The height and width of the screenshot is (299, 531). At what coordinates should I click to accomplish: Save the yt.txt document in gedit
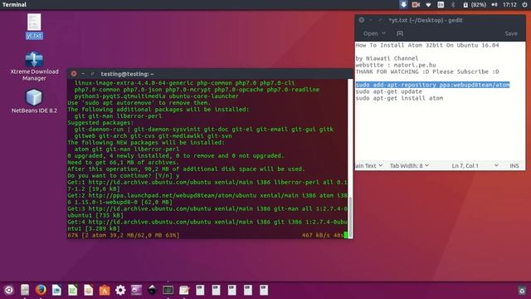pyautogui.click(x=511, y=33)
